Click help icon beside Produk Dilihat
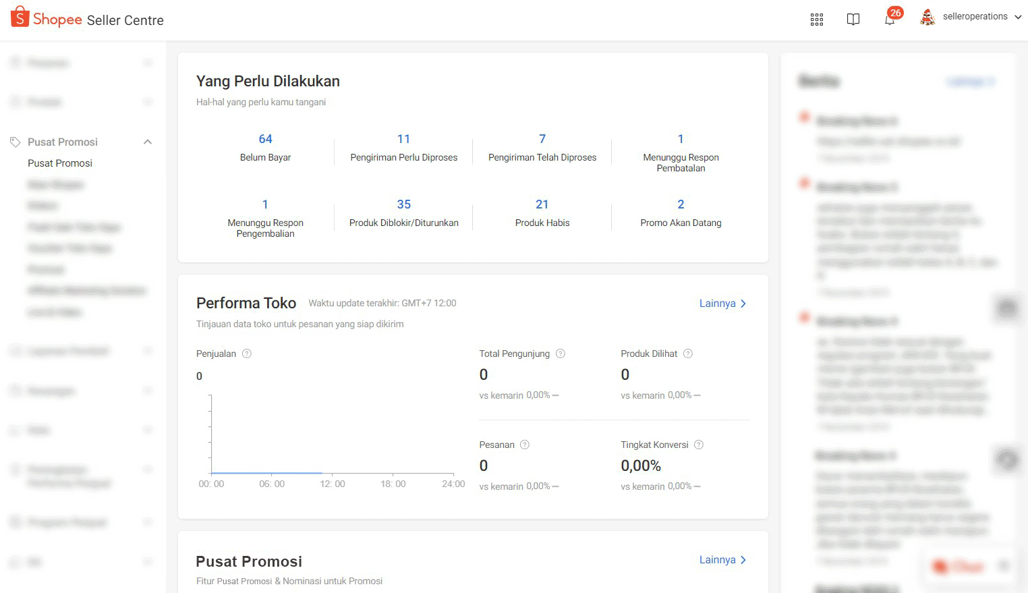Viewport: 1028px width, 593px height. point(688,354)
